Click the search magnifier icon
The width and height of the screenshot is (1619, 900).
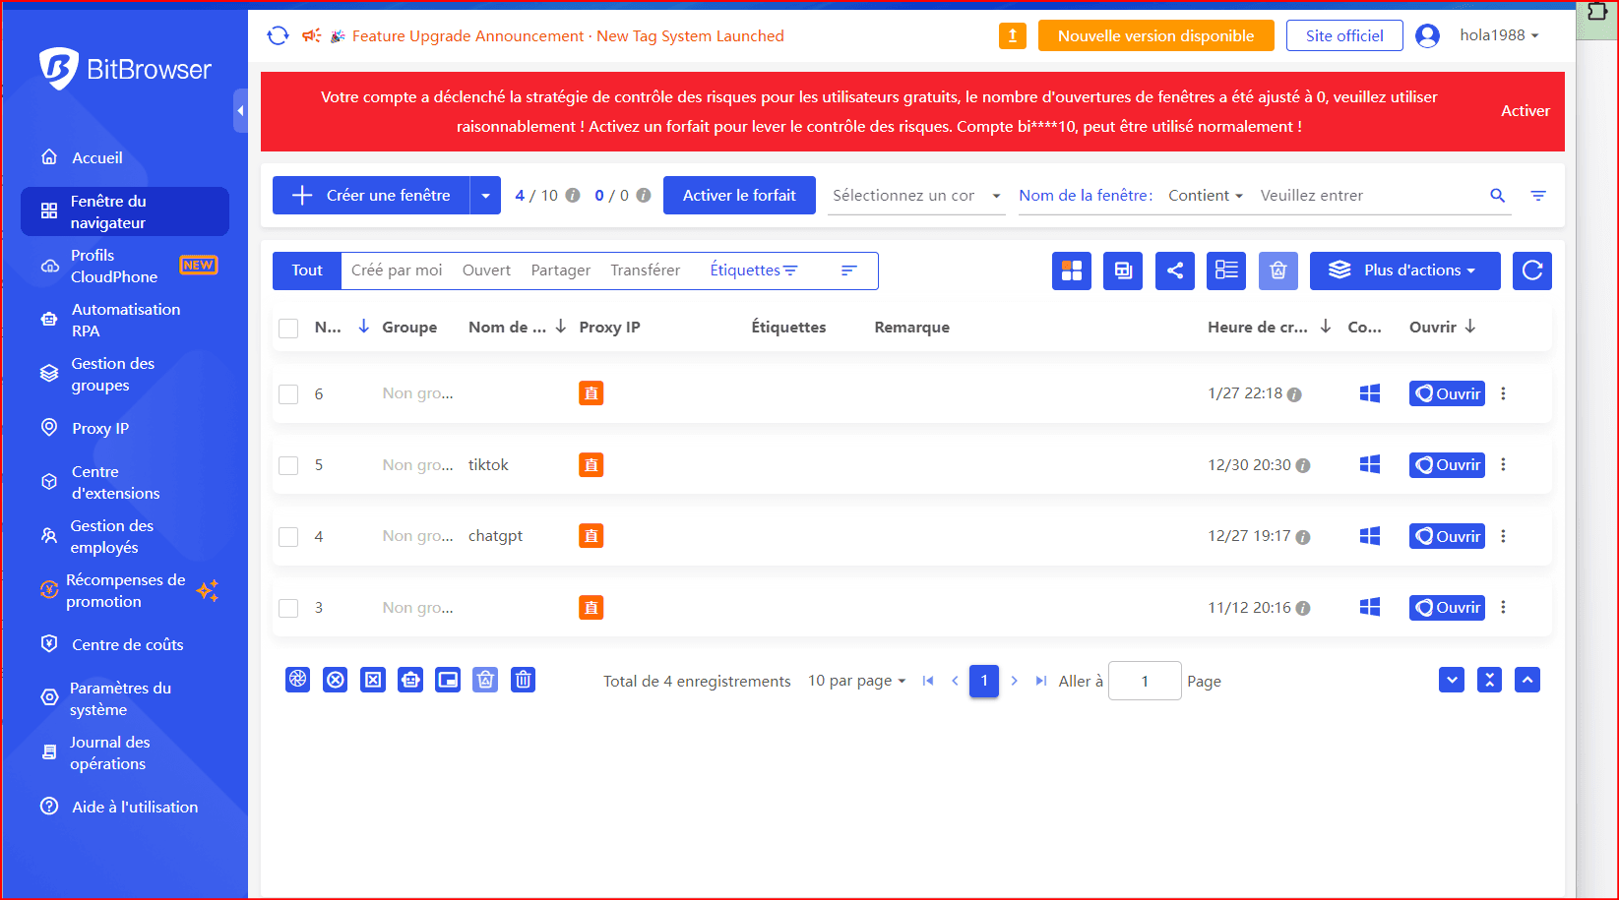[1497, 196]
